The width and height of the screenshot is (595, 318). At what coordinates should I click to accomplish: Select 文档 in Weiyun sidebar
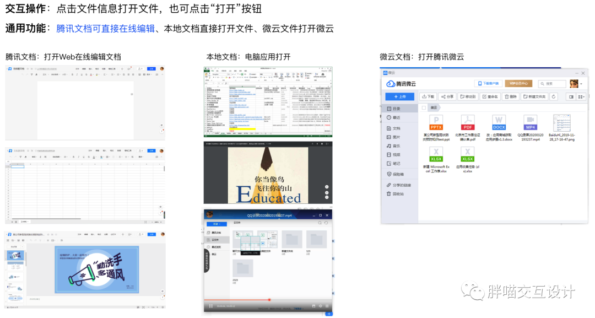399,128
